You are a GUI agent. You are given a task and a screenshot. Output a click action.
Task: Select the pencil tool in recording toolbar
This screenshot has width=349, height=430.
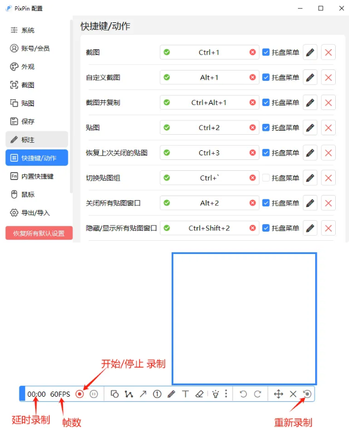(x=171, y=394)
